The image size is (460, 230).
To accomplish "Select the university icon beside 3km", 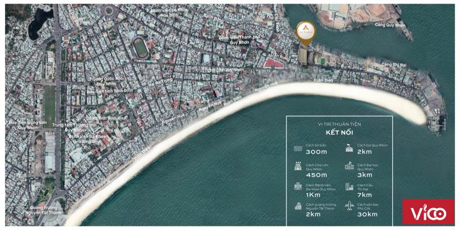I will (349, 167).
